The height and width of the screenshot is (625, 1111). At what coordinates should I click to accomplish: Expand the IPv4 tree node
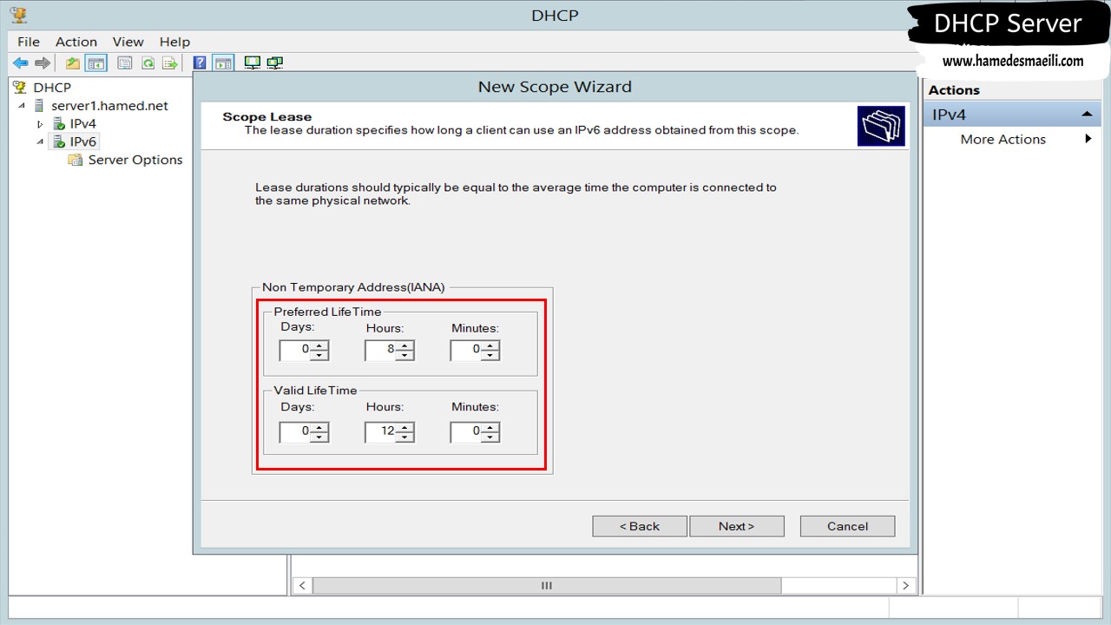tap(40, 124)
